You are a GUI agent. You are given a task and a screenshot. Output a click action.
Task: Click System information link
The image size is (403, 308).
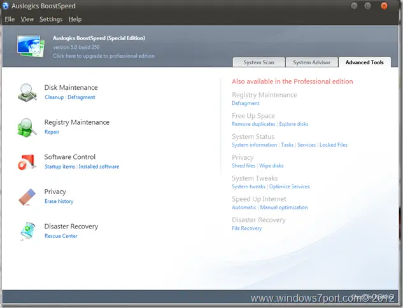[x=255, y=145]
